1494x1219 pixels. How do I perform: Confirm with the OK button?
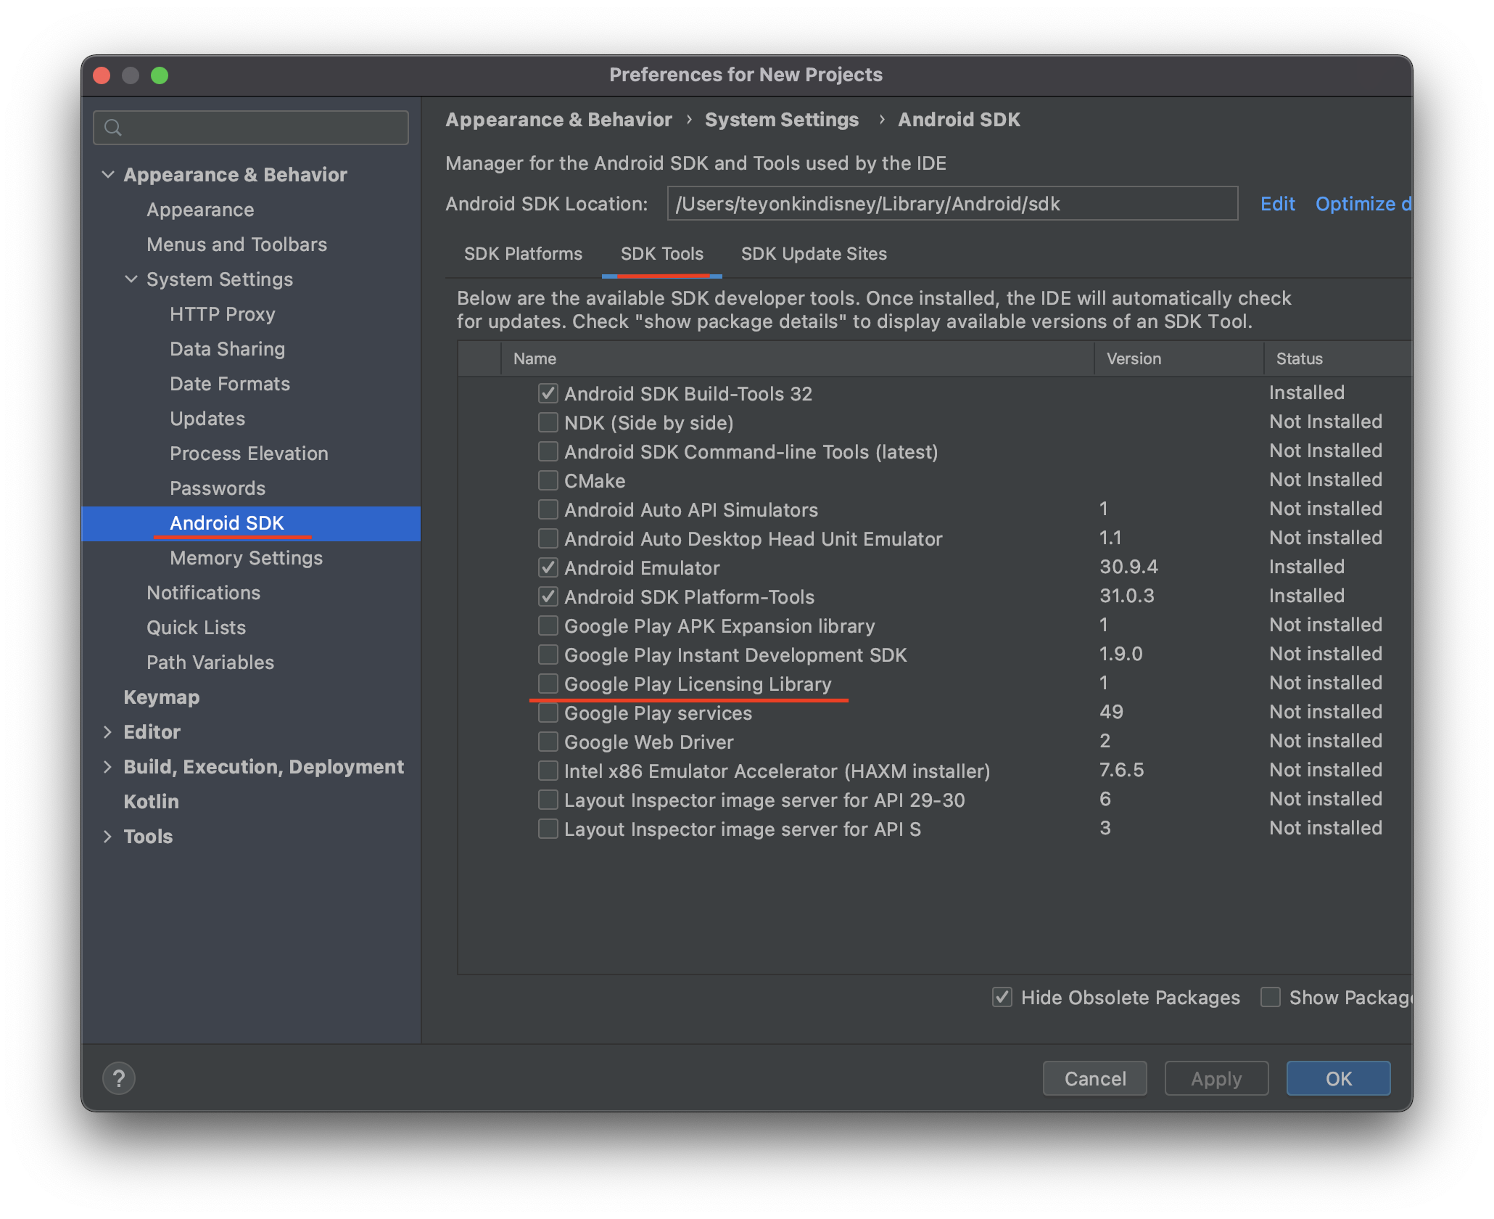[1339, 1078]
